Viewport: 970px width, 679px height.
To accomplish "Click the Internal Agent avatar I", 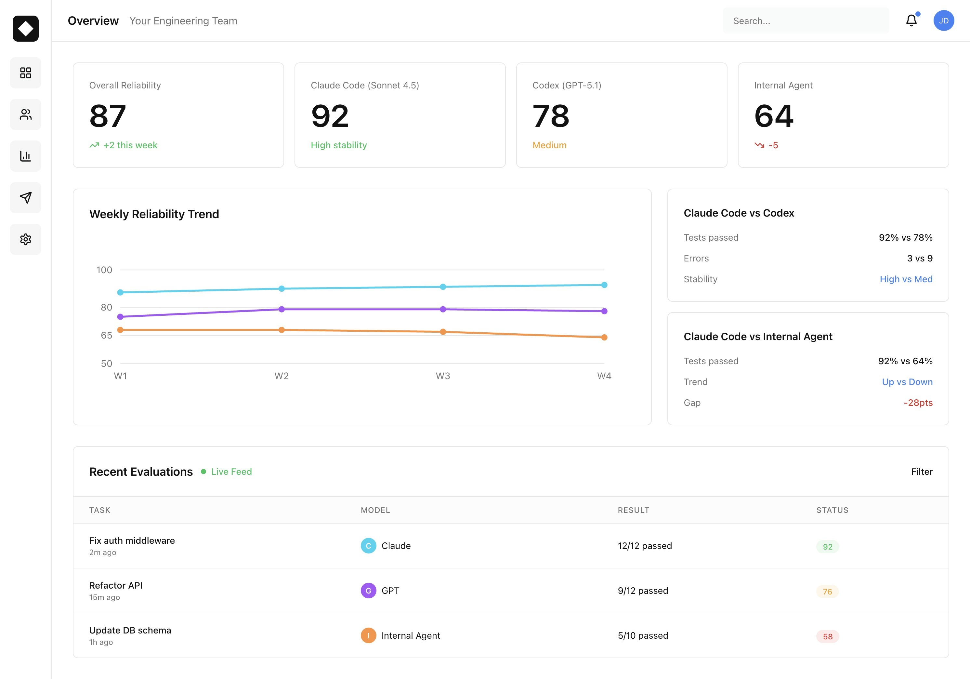I will (368, 635).
